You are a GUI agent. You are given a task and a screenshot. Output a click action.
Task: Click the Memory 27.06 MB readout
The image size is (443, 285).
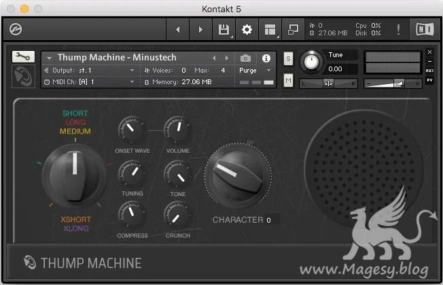click(178, 82)
